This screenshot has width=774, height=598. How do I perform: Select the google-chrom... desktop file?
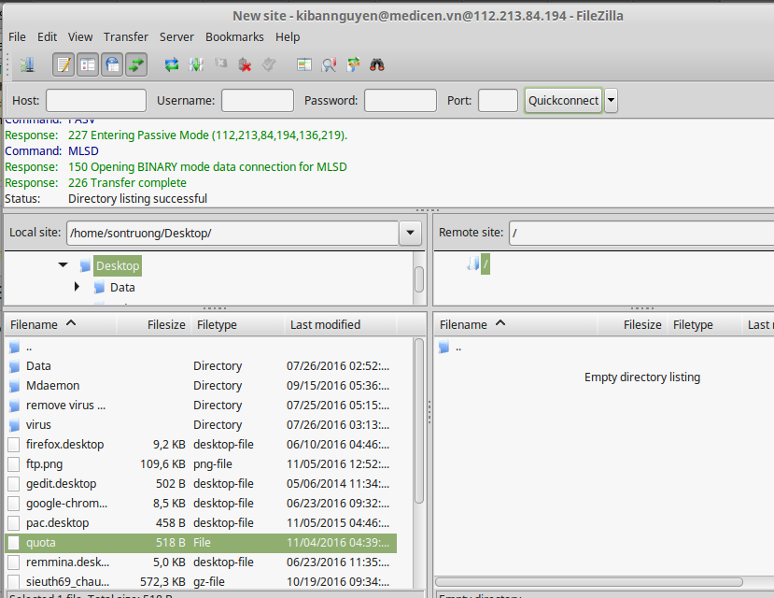[x=201, y=504]
